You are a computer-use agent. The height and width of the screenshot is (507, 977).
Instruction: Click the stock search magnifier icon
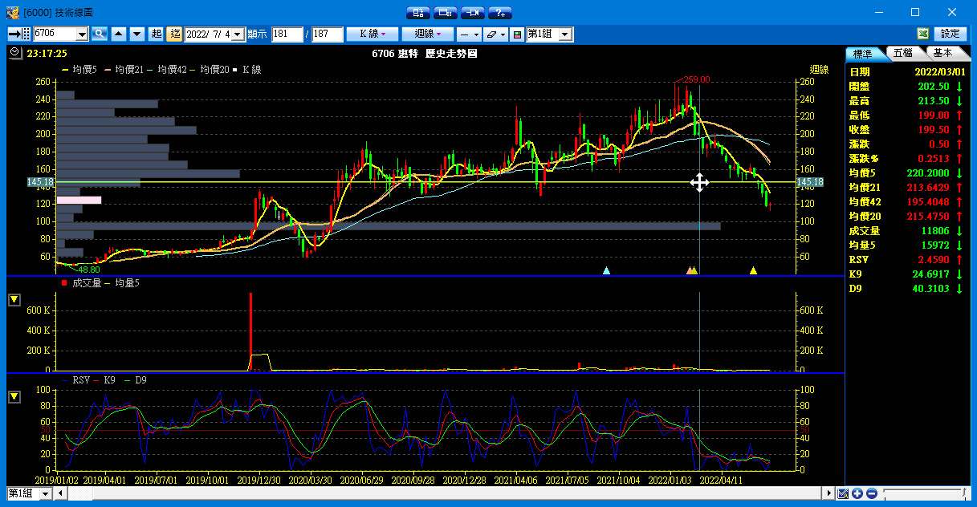100,34
